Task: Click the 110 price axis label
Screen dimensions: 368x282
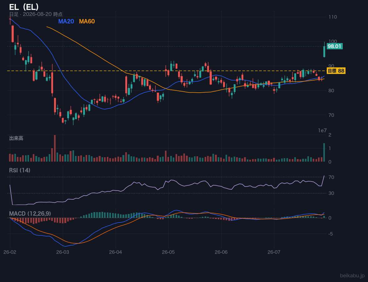Action: tap(333, 17)
